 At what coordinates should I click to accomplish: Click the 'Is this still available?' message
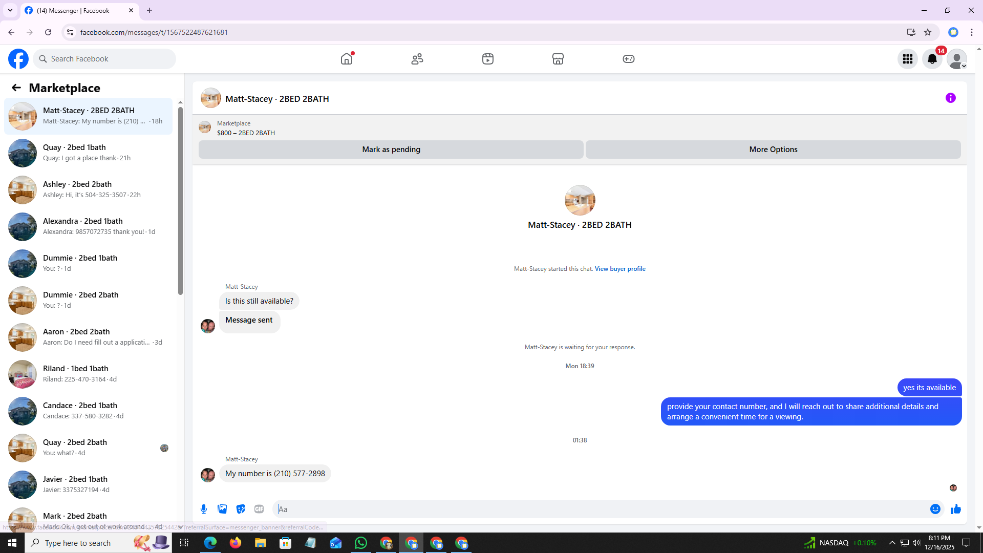click(x=259, y=301)
